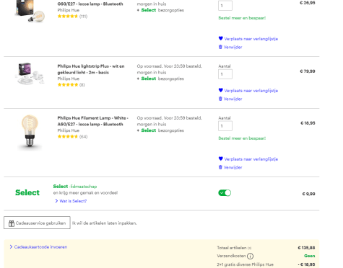Viewport: 343px width, 268px height.
Task: Click trash icon for A60/E27 Filament Lamp
Action: 220,167
